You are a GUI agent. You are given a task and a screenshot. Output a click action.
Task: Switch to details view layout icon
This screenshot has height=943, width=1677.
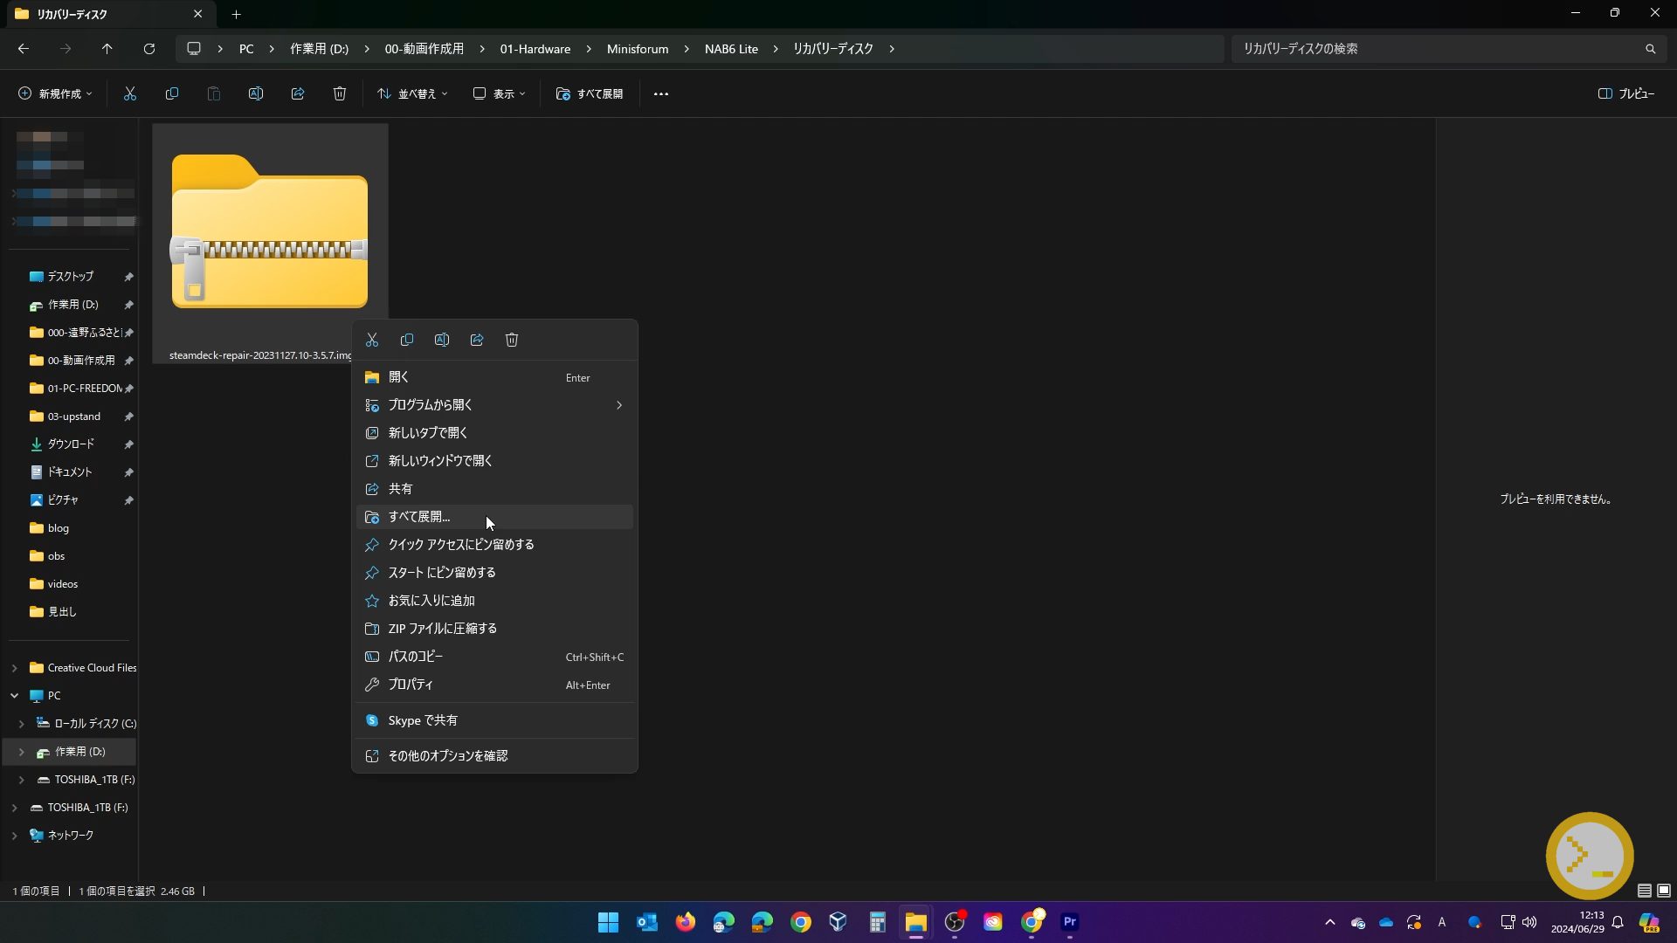click(x=1644, y=891)
